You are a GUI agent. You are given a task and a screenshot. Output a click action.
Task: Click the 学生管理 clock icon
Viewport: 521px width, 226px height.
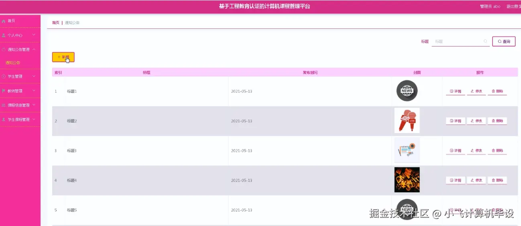coord(4,76)
